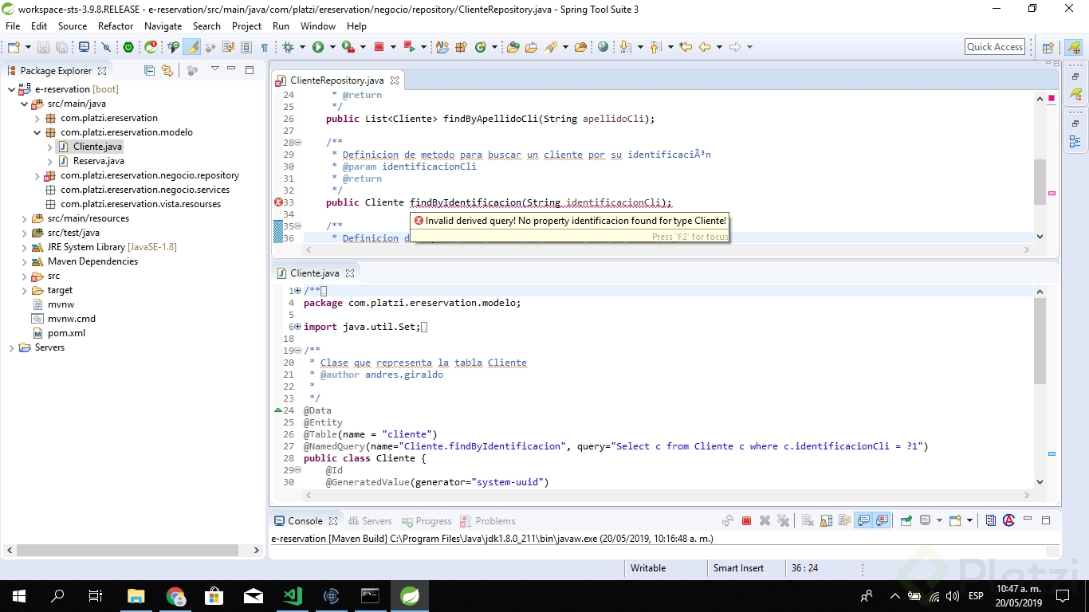Viewport: 1089px width, 612px height.
Task: Click the New Java Class icon
Action: tap(481, 47)
